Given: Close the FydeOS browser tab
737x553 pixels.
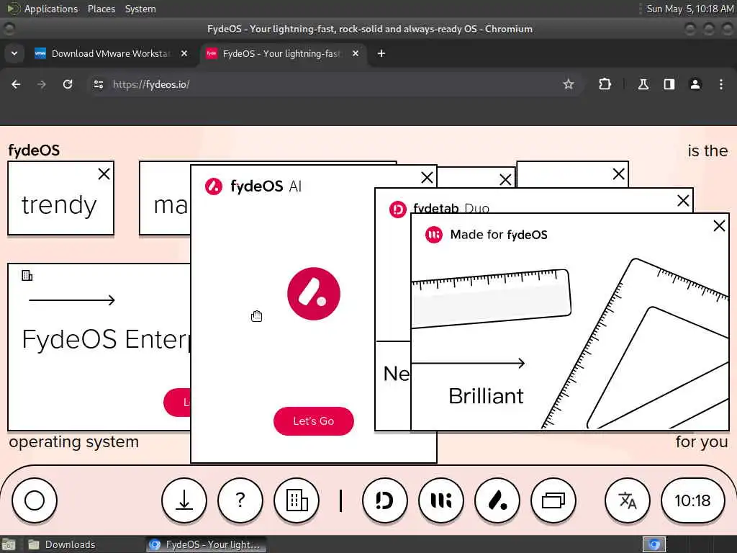Looking at the screenshot, I should [356, 53].
